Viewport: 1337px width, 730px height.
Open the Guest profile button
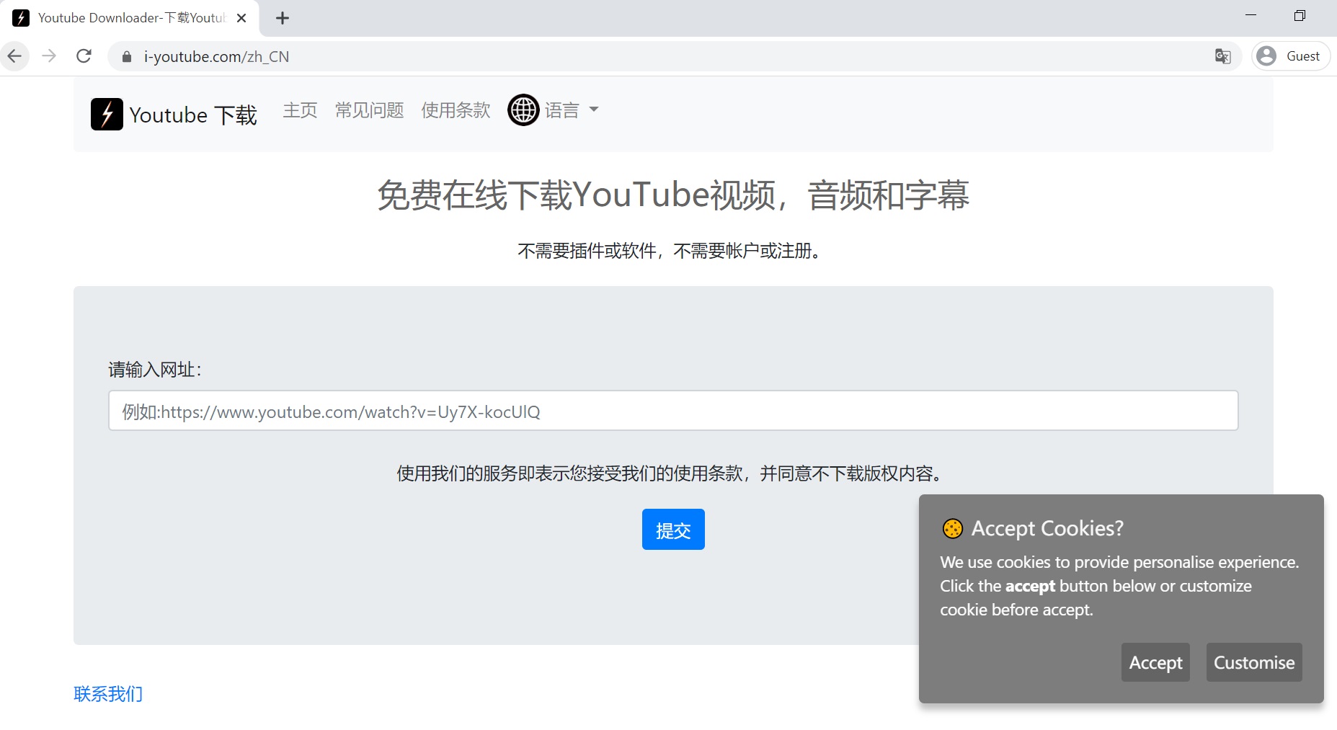(x=1291, y=56)
